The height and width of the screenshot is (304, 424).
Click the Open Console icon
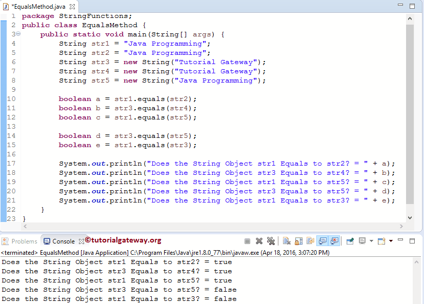(x=381, y=241)
